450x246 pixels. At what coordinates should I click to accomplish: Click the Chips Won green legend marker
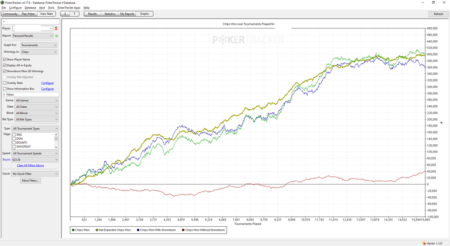[73, 230]
